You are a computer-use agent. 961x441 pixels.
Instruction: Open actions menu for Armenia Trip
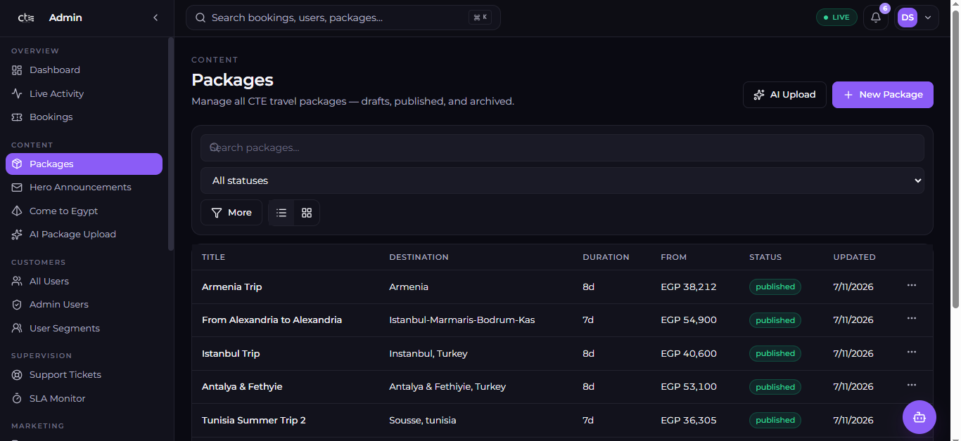912,285
